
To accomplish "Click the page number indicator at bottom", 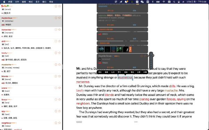I will (136, 122).
